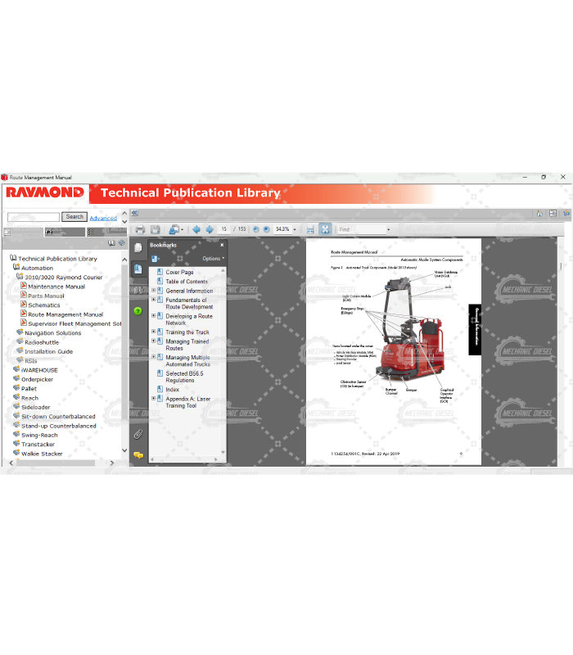573x655 pixels.
Task: Open the comments speech bubble panel
Action: (x=138, y=454)
